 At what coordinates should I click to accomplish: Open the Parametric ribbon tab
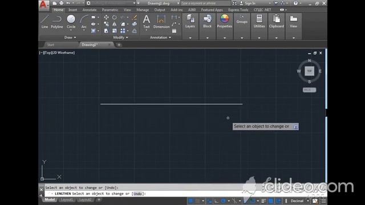click(110, 10)
